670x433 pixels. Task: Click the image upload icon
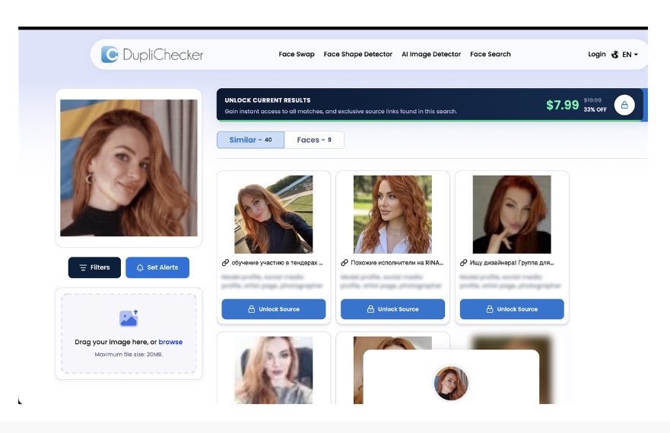[129, 318]
